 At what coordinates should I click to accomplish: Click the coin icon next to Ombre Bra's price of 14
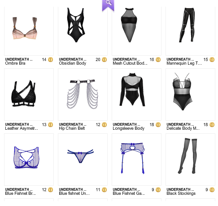tap(51, 60)
